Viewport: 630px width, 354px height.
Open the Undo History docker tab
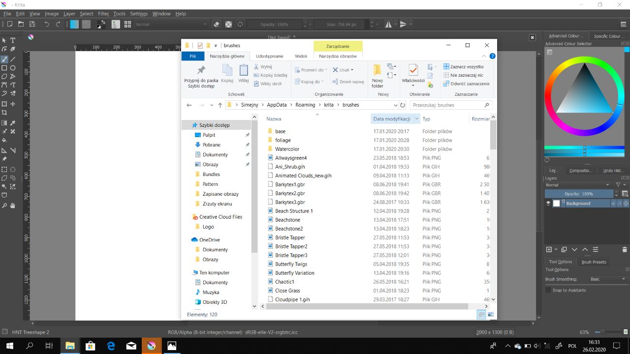(x=613, y=171)
